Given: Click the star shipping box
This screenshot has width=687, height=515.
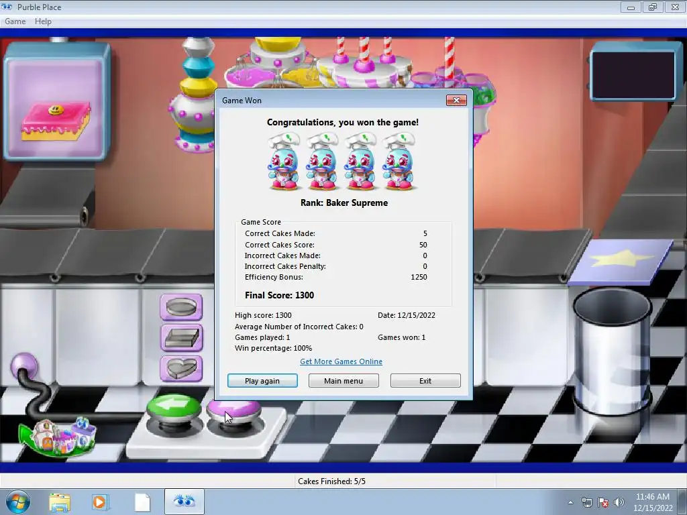Looking at the screenshot, I should 621,262.
